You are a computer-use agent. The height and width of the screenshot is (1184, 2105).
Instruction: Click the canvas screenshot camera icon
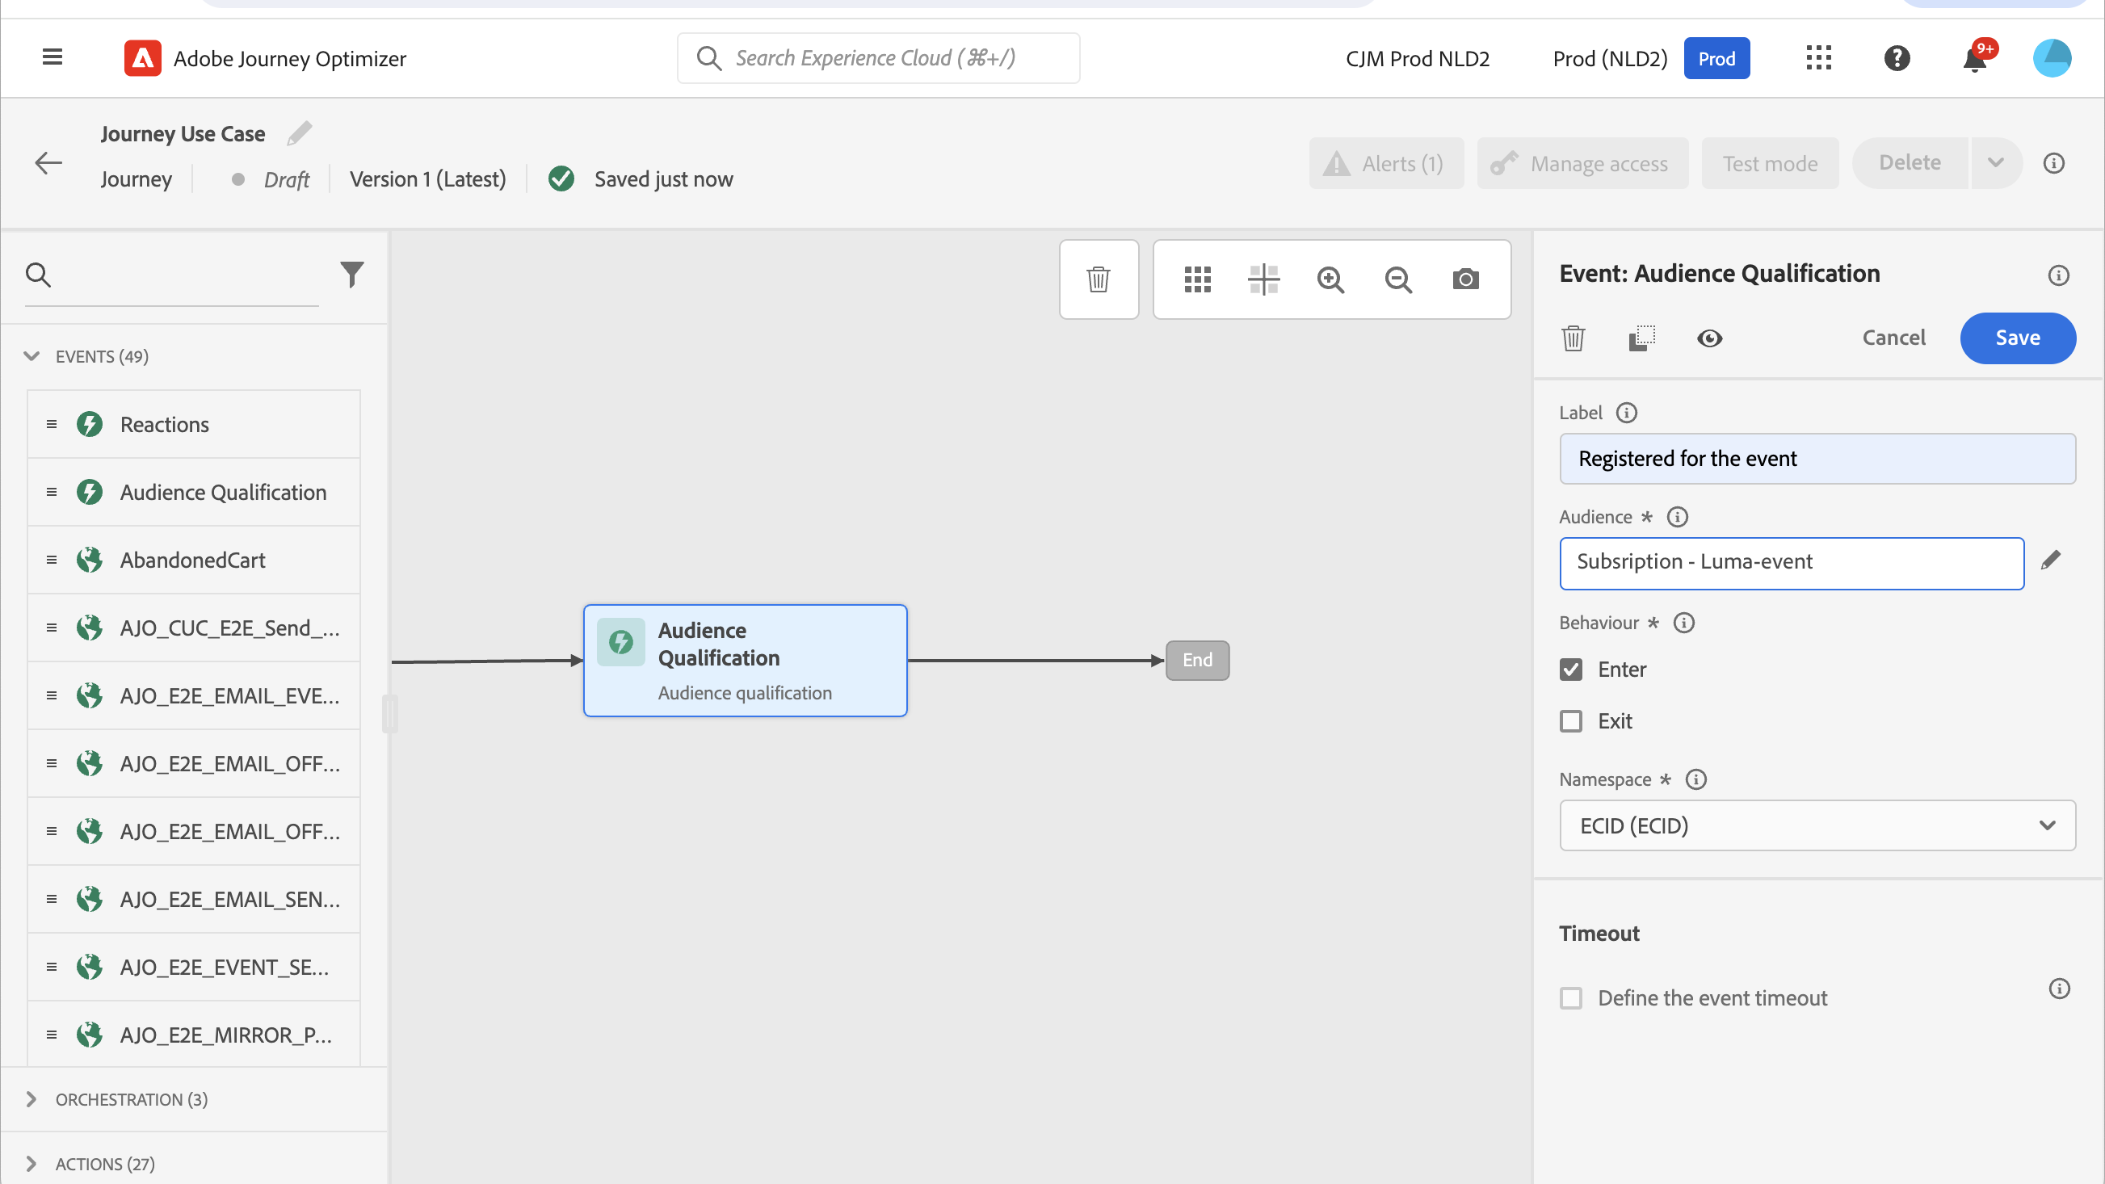point(1465,279)
